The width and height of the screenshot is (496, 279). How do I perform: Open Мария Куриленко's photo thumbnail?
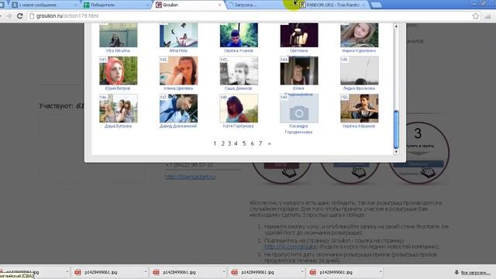click(360, 35)
